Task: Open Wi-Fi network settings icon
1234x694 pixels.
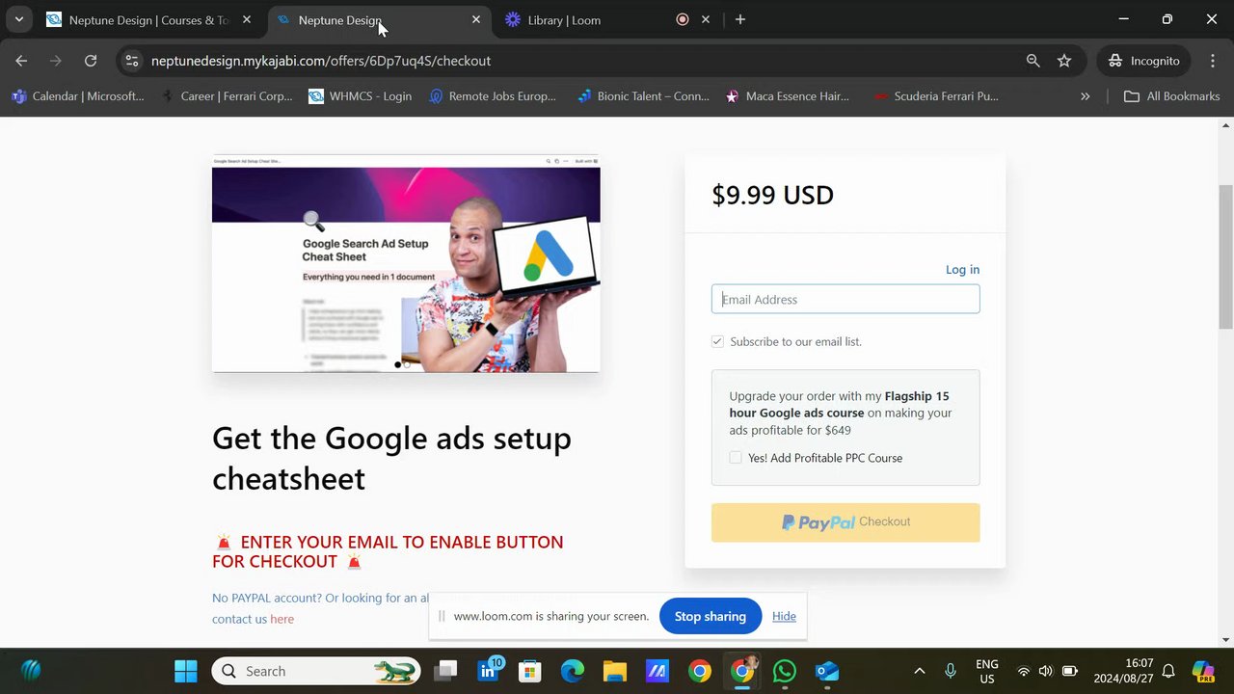Action: point(1024,671)
